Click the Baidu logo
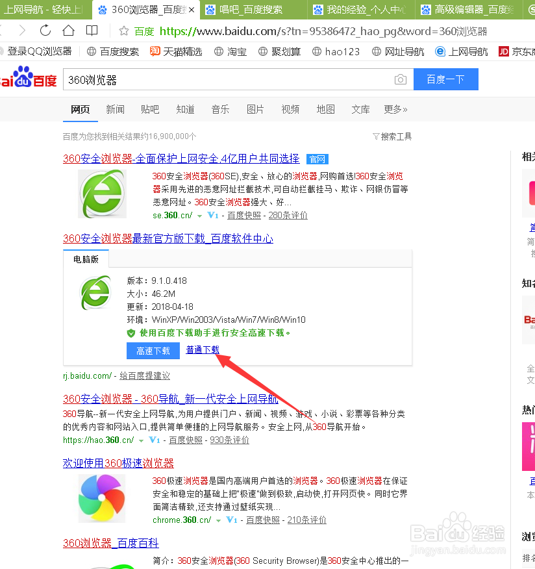 29,77
